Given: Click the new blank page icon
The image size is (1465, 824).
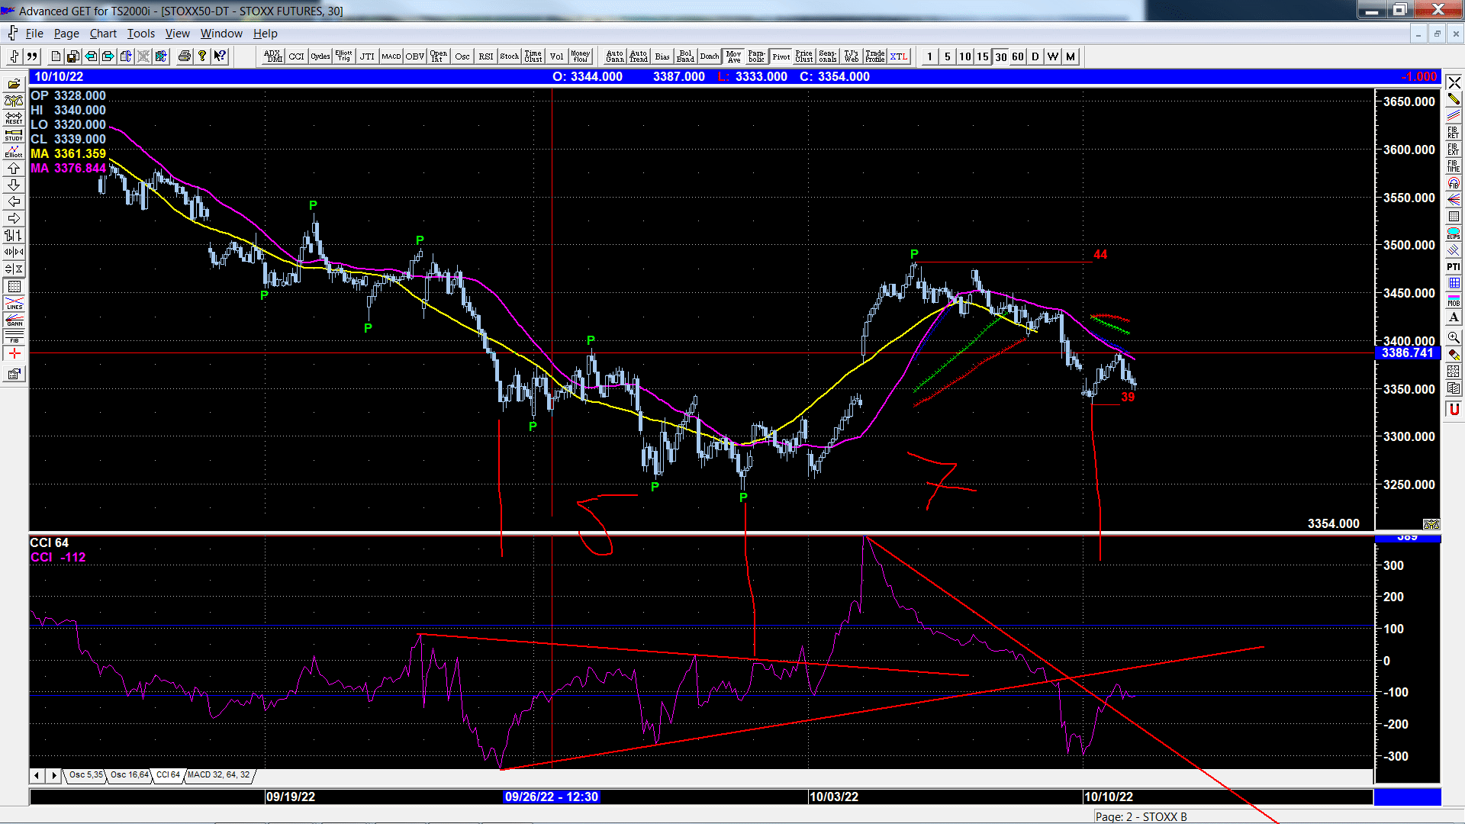Looking at the screenshot, I should [x=55, y=56].
